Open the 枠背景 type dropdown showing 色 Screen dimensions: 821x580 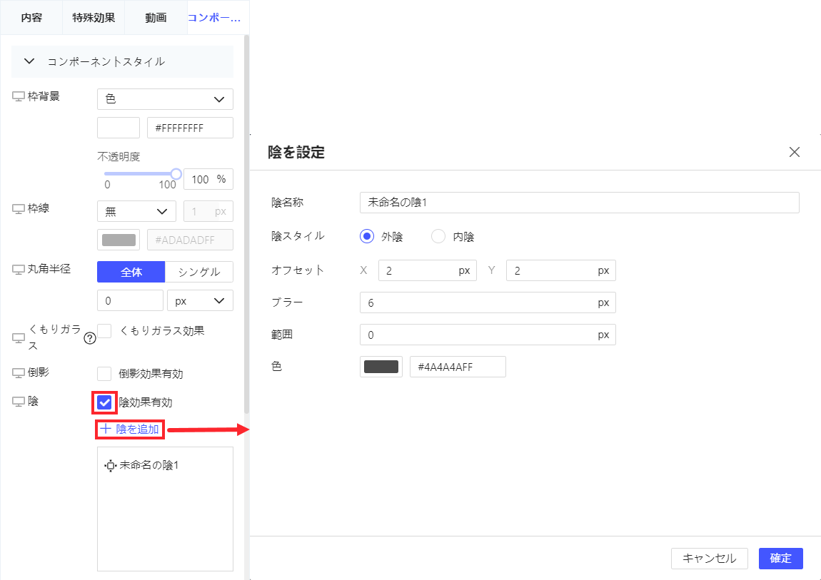[x=165, y=99]
